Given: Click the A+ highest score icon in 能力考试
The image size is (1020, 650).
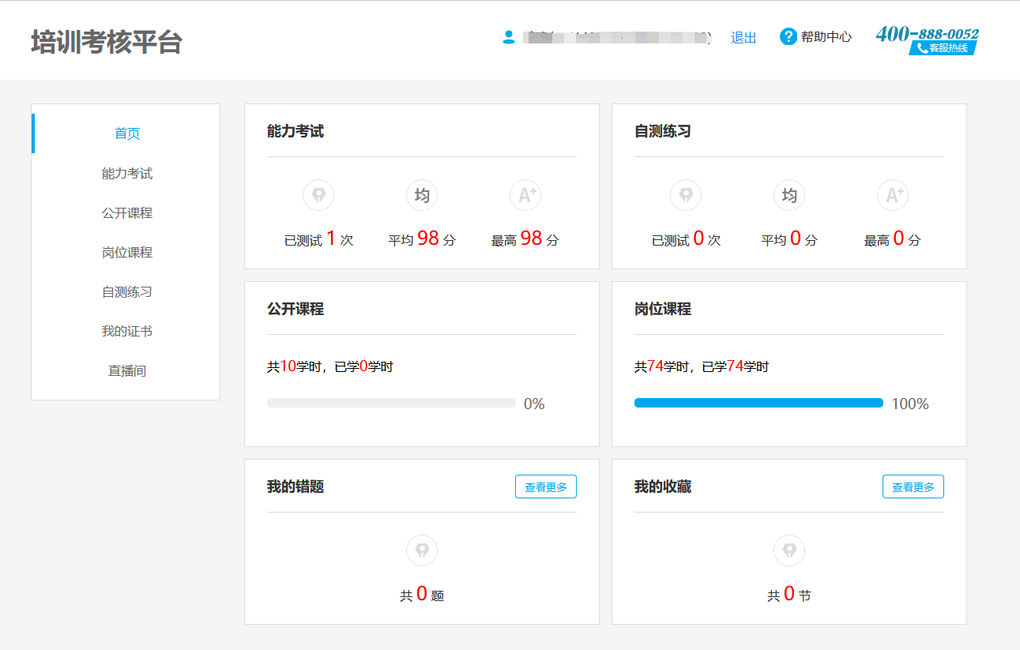Looking at the screenshot, I should tap(525, 195).
